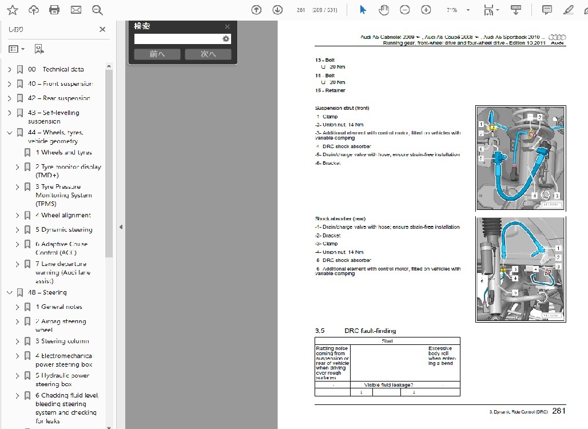
Task: Collapse the 48 Steering bookmark
Action: click(x=10, y=292)
